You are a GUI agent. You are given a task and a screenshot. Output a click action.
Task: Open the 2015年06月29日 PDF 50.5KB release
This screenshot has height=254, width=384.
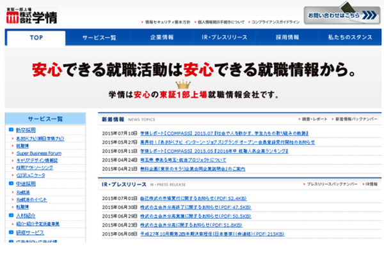pyautogui.click(x=196, y=216)
